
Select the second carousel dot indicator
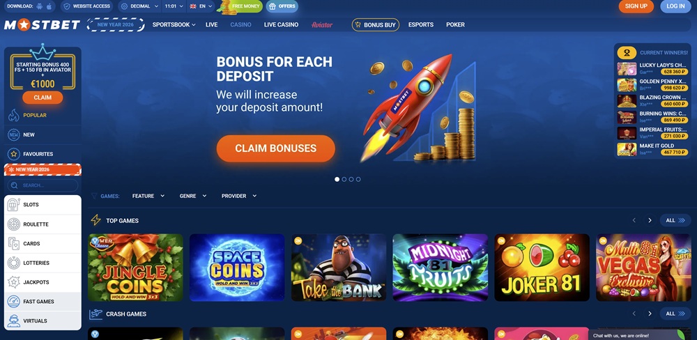click(344, 179)
